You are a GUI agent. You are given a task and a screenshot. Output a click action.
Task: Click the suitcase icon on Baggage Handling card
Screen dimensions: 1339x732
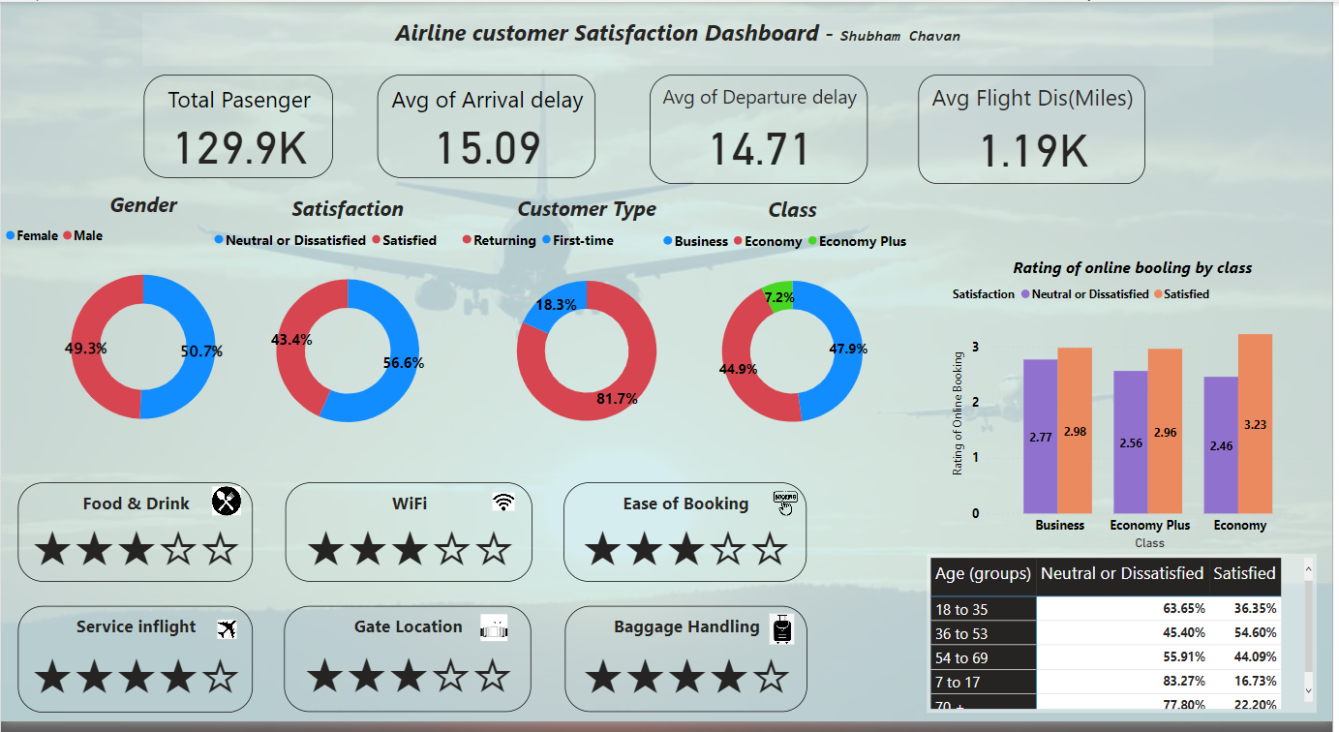point(784,627)
